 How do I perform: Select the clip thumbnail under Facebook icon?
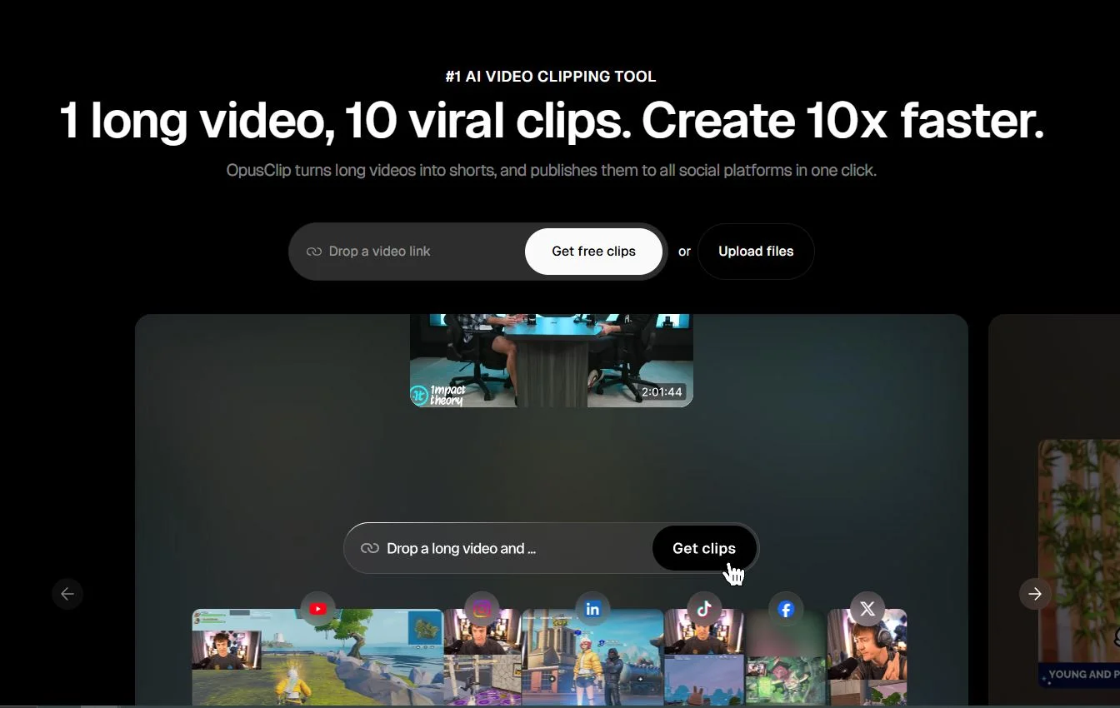point(786,658)
